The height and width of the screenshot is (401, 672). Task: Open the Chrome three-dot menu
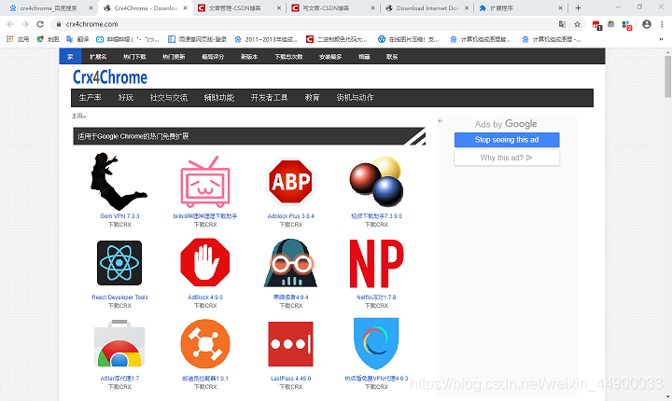point(662,24)
